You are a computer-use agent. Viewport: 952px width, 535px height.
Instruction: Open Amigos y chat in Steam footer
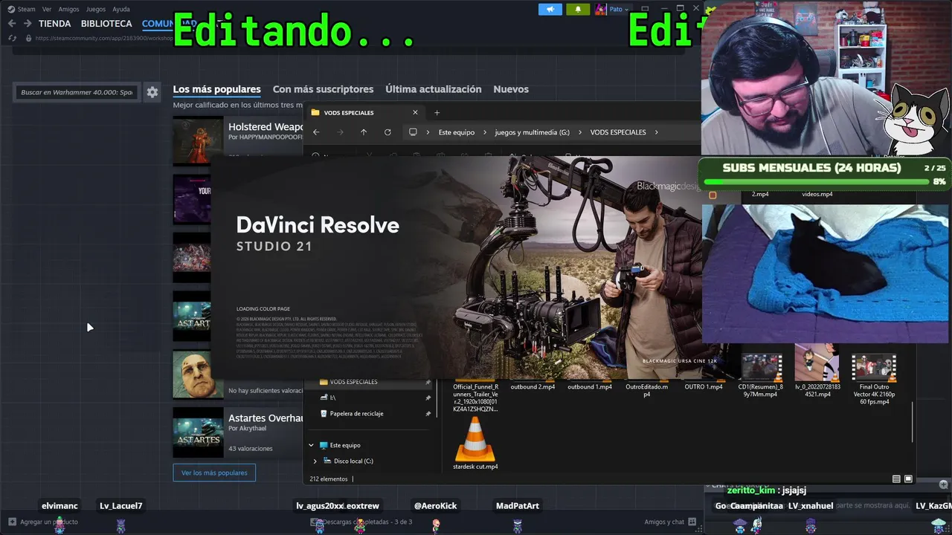tap(670, 522)
